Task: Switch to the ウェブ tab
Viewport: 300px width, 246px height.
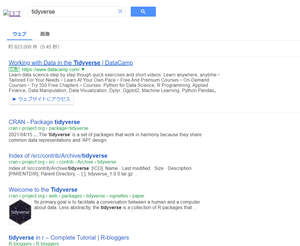Action: (x=19, y=34)
